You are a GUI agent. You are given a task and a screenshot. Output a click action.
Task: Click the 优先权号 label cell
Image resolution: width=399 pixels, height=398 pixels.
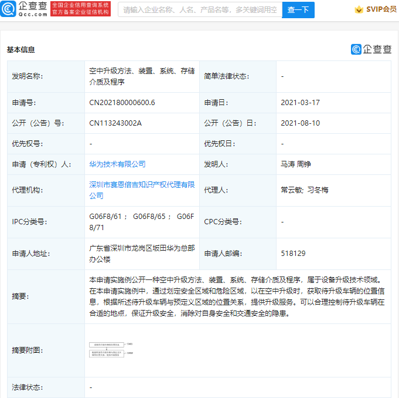(46, 144)
